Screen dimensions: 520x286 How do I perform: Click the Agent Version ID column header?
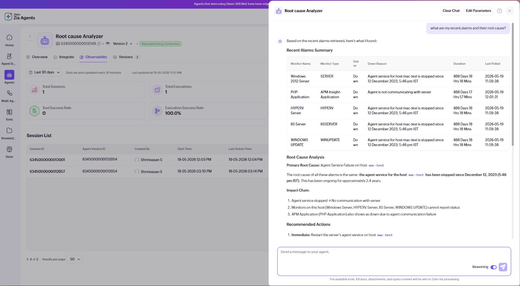tap(94, 149)
